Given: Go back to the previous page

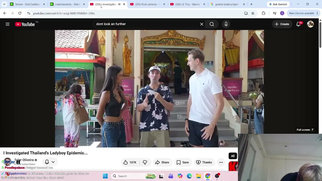Looking at the screenshot, I should click(x=5, y=13).
